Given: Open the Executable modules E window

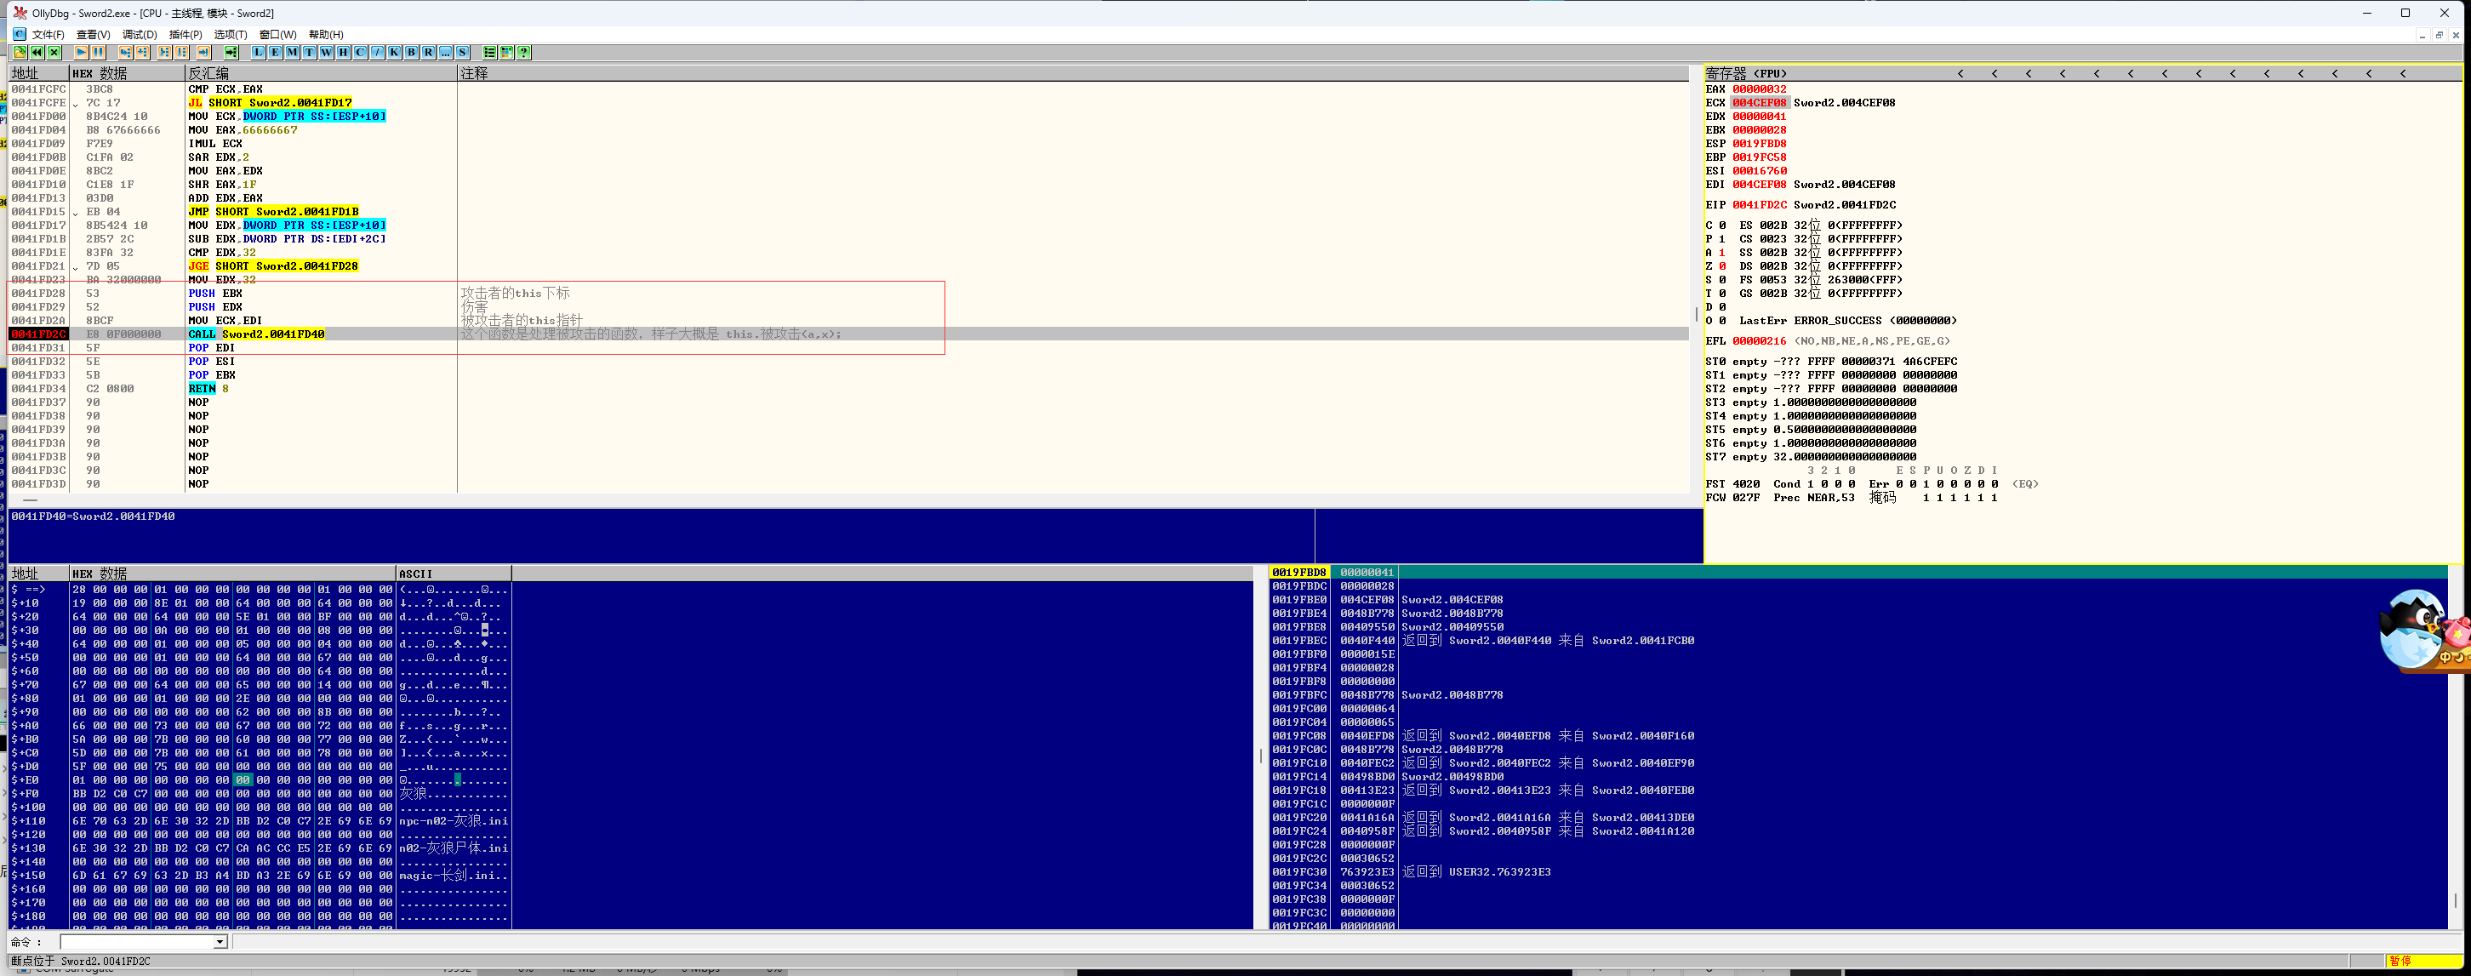Looking at the screenshot, I should [276, 52].
